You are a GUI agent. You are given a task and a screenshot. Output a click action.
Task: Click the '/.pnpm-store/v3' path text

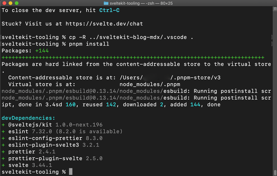point(195,78)
